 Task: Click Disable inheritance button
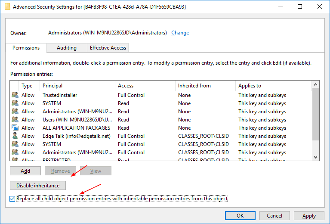[x=38, y=185]
